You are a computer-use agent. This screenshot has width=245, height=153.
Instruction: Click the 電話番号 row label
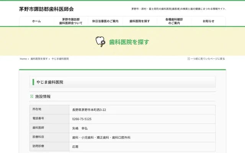(38, 118)
